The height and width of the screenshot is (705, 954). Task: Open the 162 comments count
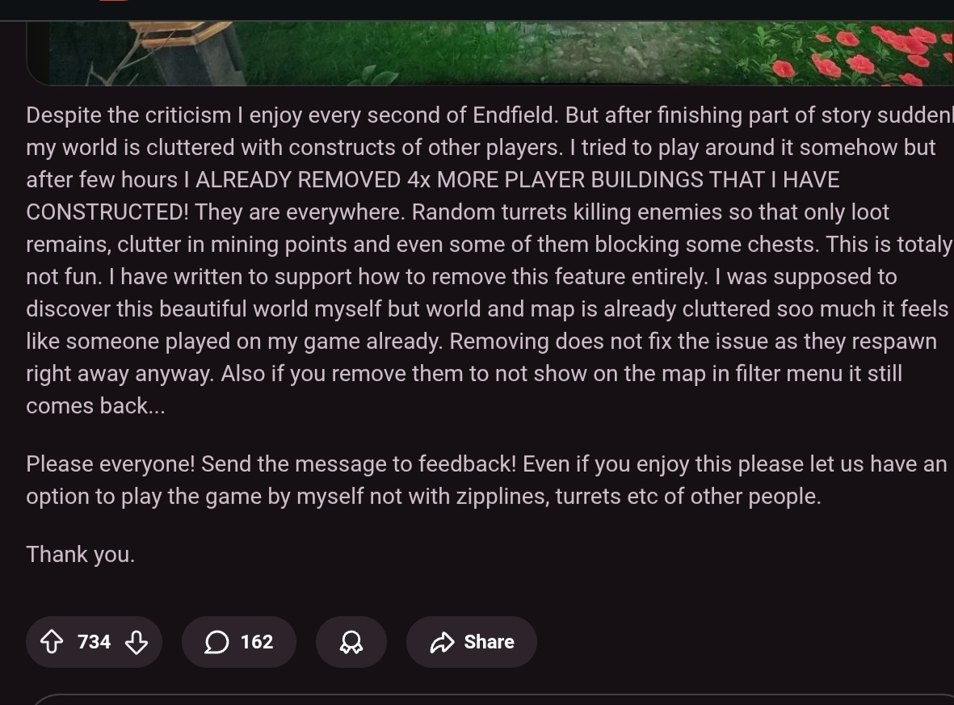257,642
